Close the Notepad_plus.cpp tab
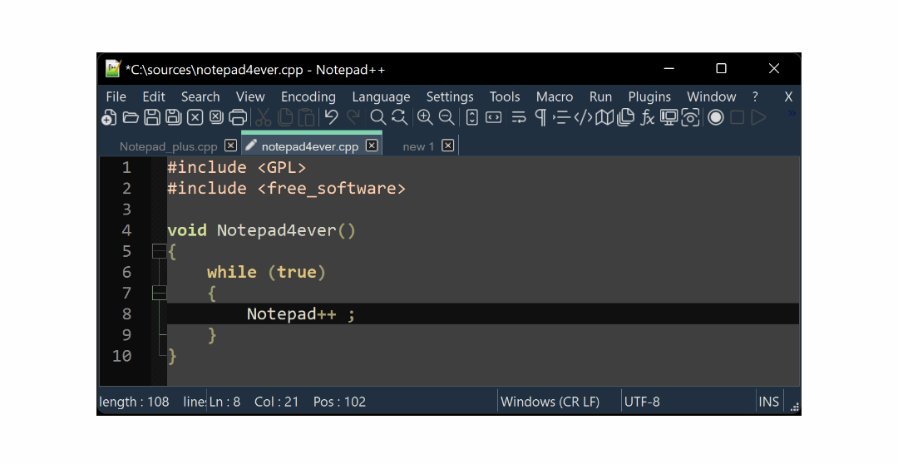This screenshot has width=898, height=464. [230, 146]
